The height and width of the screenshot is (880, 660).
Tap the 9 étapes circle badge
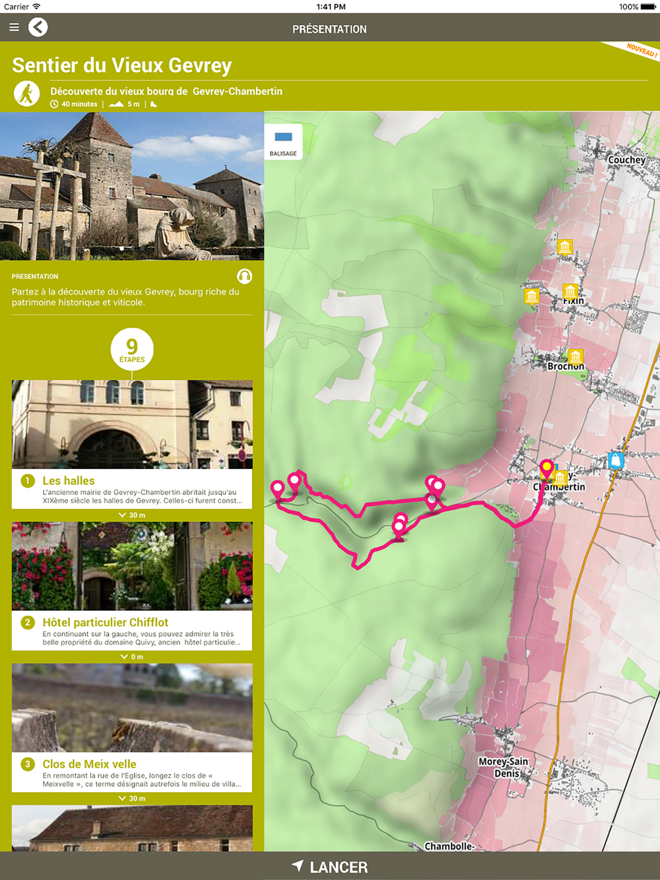[x=132, y=350]
